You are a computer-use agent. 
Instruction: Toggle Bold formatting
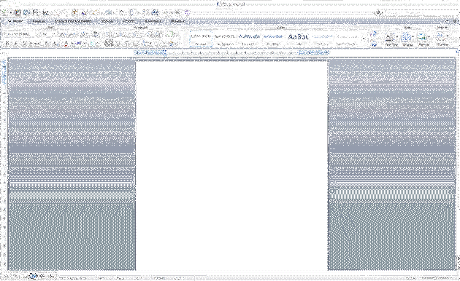pyautogui.click(x=7, y=44)
